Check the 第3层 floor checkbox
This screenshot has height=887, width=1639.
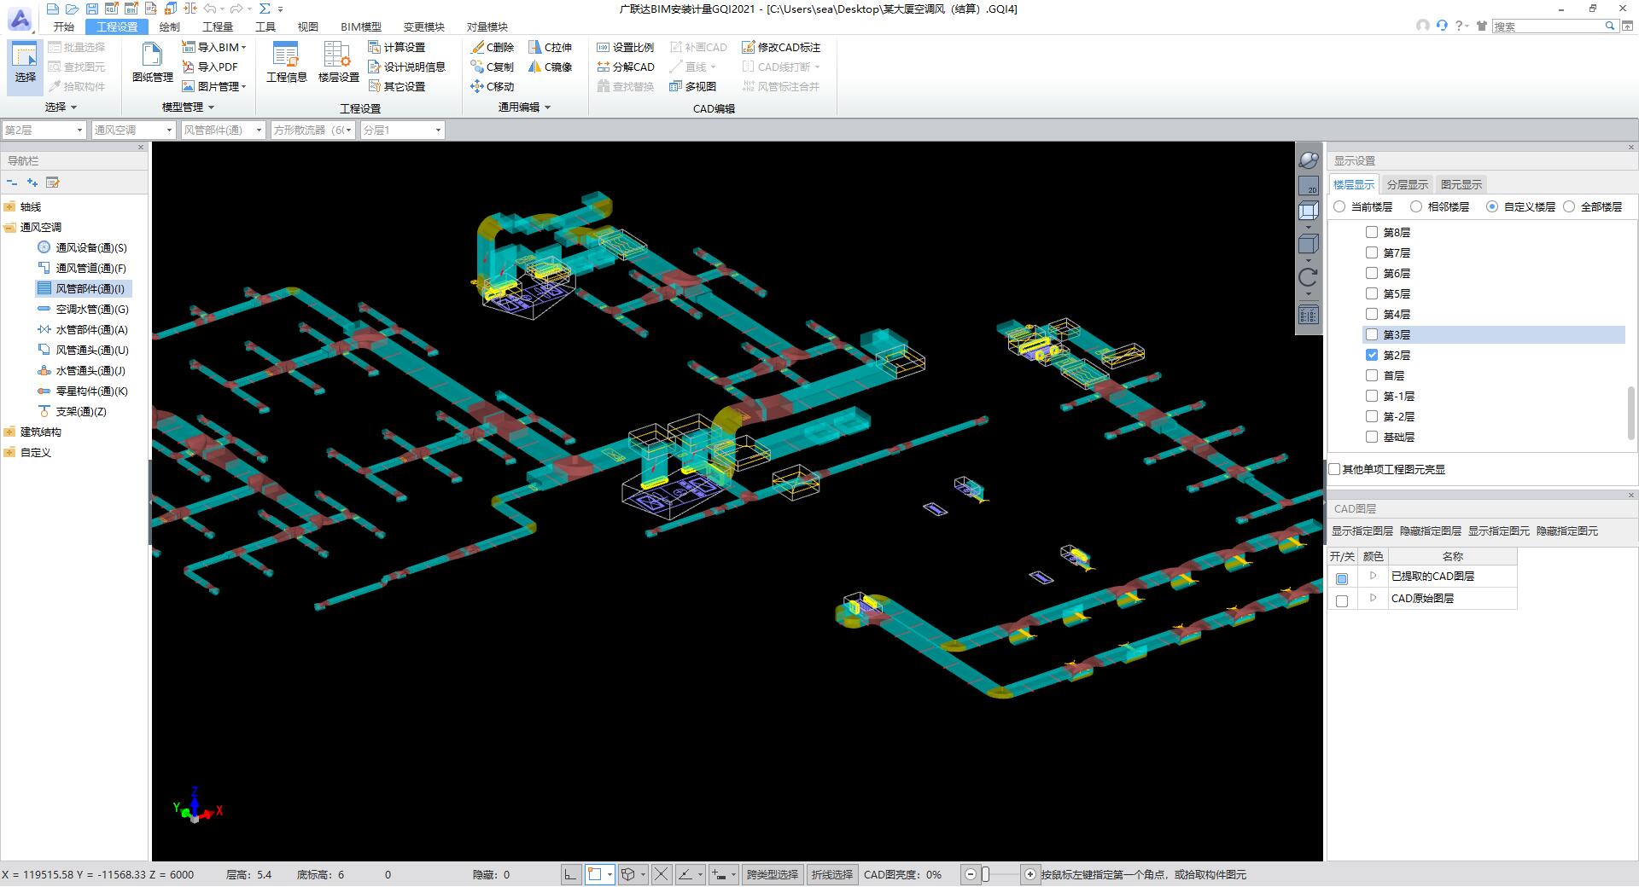(x=1372, y=334)
